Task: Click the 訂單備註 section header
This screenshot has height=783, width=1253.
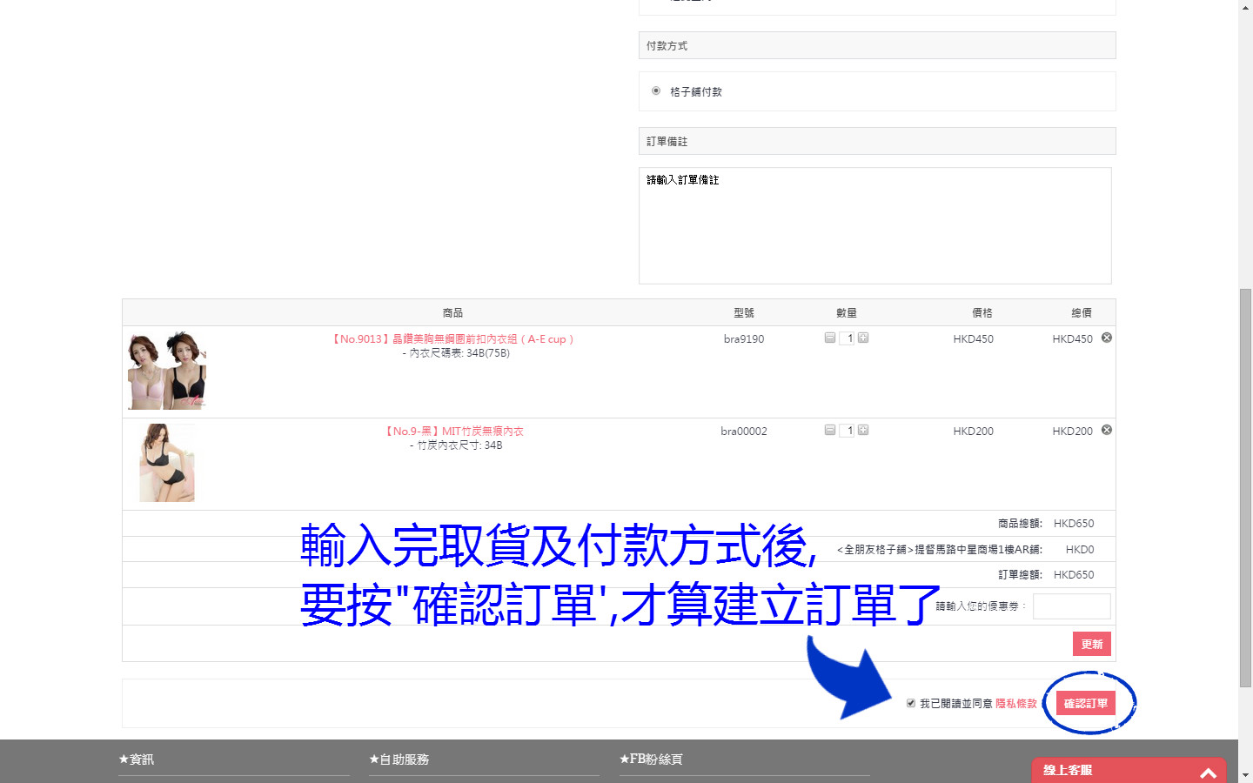Action: point(877,141)
